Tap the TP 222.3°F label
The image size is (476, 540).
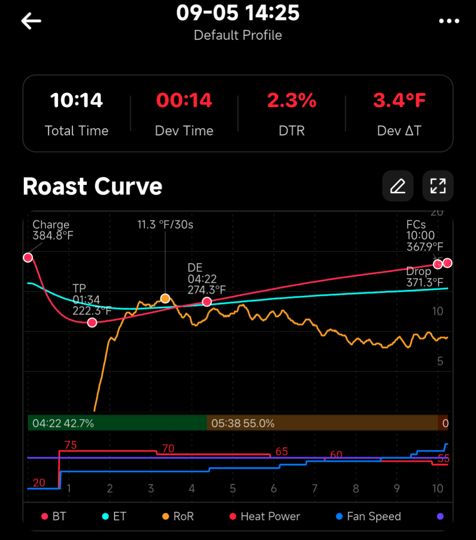[x=92, y=300]
